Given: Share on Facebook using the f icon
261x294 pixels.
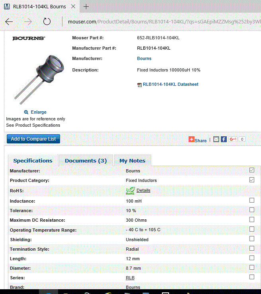Looking at the screenshot, I should (x=224, y=139).
